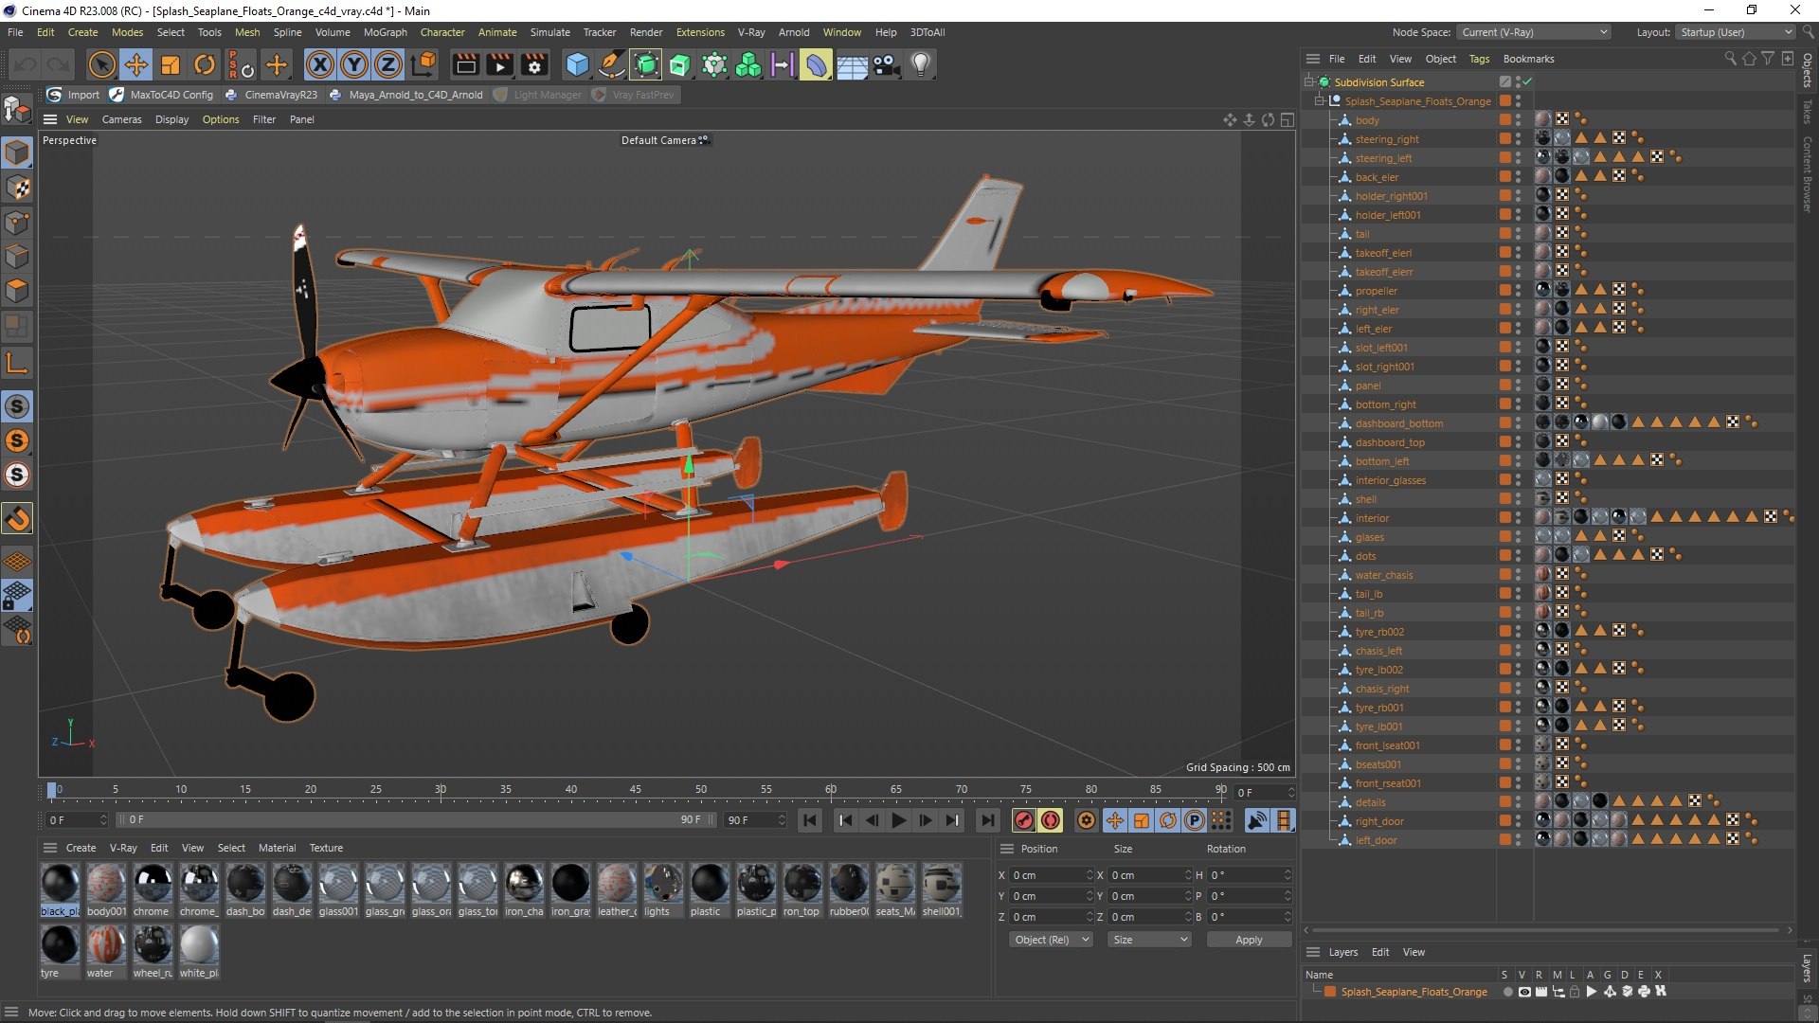Select the Move tool in top toolbar
The height and width of the screenshot is (1023, 1819).
point(136,65)
